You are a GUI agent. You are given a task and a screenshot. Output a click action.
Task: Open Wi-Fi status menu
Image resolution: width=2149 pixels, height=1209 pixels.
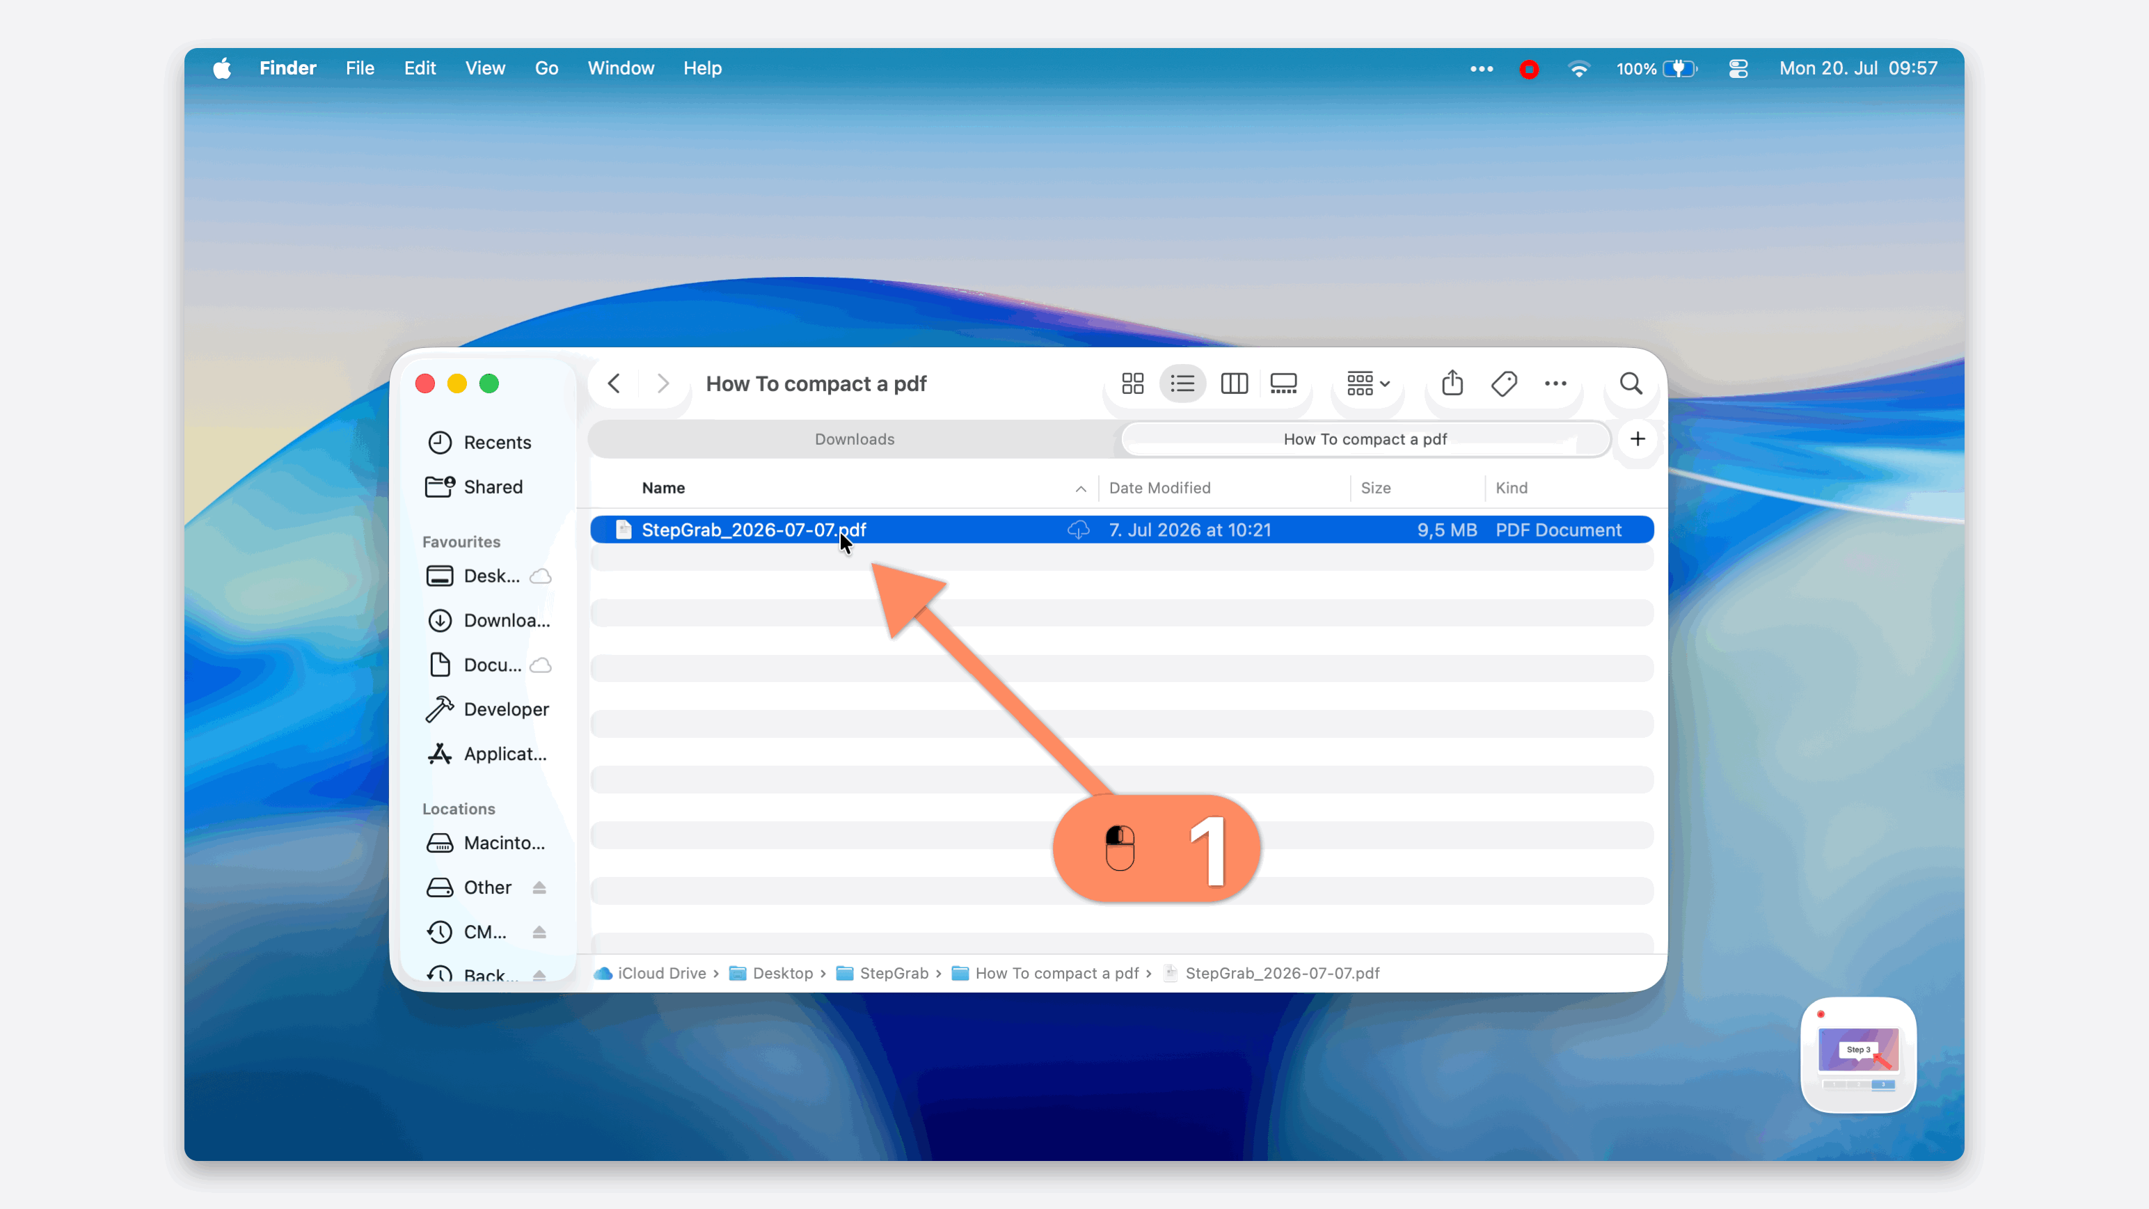point(1578,69)
